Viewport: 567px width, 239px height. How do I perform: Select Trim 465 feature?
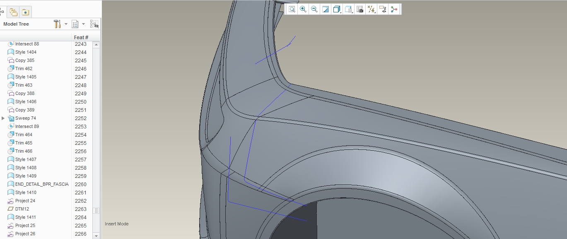click(x=24, y=143)
